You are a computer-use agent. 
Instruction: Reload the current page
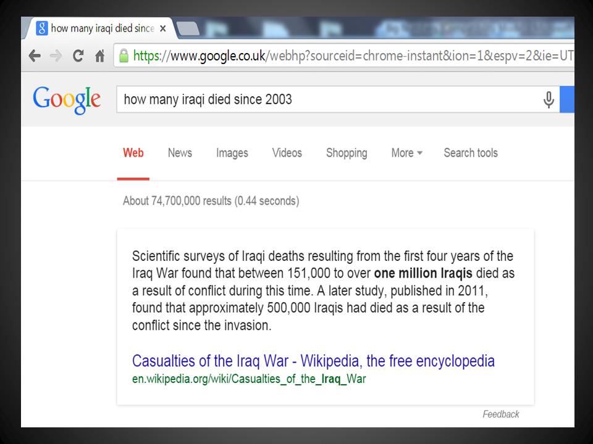click(78, 56)
